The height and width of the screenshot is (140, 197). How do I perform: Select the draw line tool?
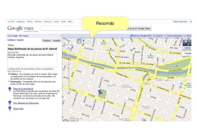tap(88, 41)
